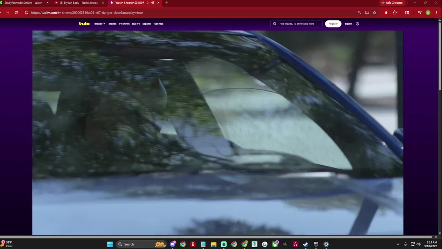Open Discord from the taskbar
This screenshot has width=442, height=249.
point(173,244)
